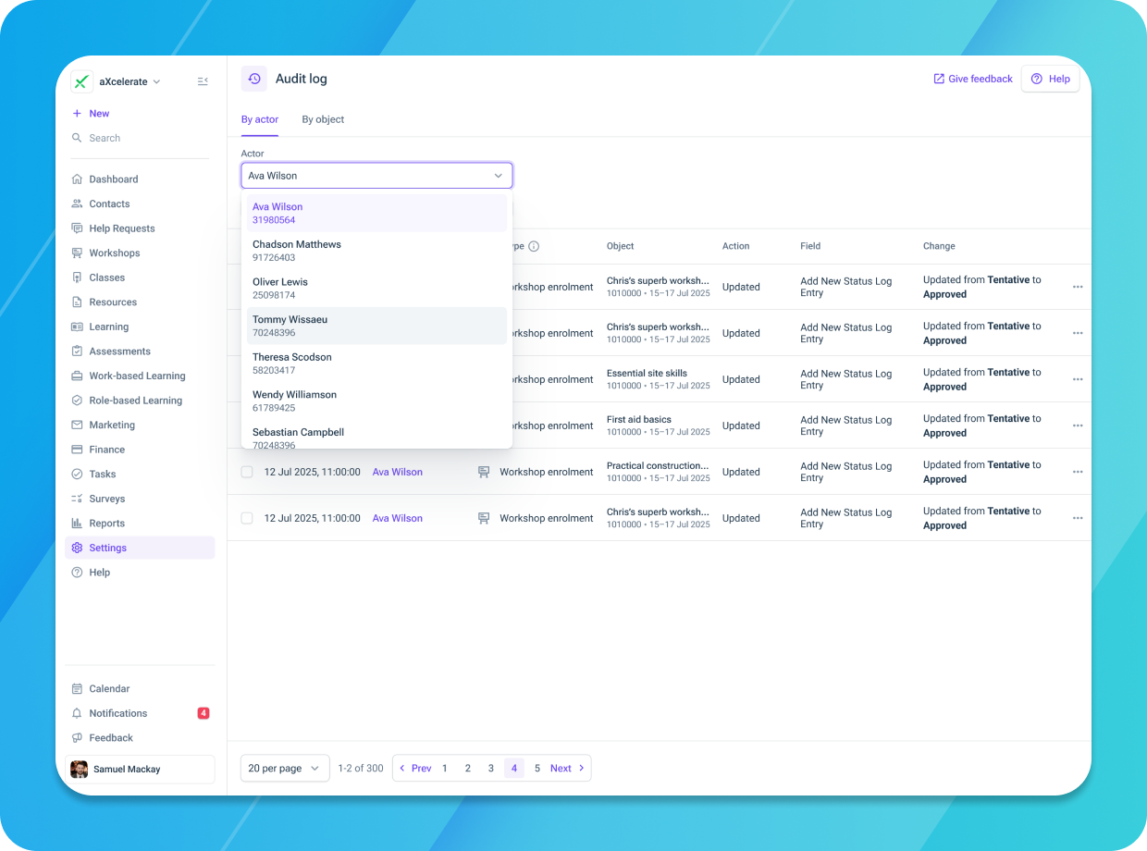The width and height of the screenshot is (1147, 851).
Task: Open Dashboard via its home icon
Action: coord(77,179)
